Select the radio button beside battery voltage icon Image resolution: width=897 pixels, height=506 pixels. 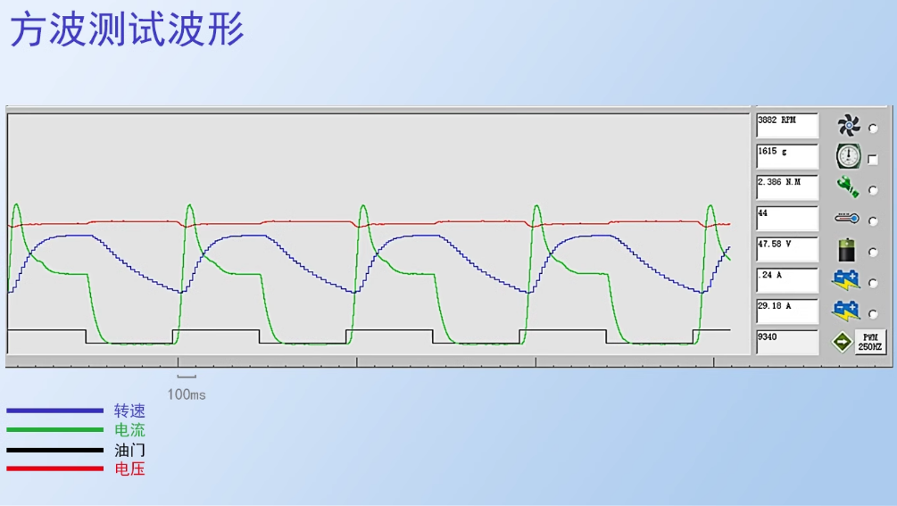(x=873, y=252)
